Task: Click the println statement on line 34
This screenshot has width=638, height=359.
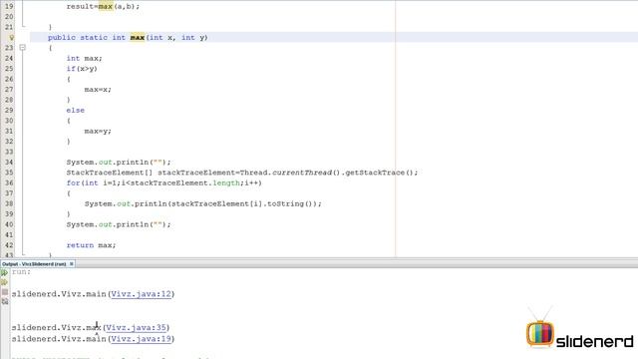Action: [119, 163]
